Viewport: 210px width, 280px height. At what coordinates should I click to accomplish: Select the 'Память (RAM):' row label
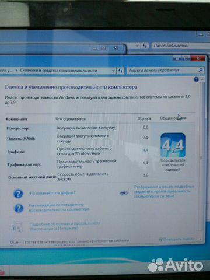click(21, 139)
